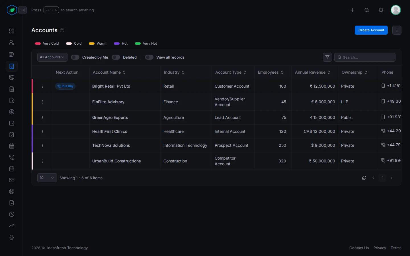
Task: Open the settings gear in sidebar
Action: pos(12,238)
